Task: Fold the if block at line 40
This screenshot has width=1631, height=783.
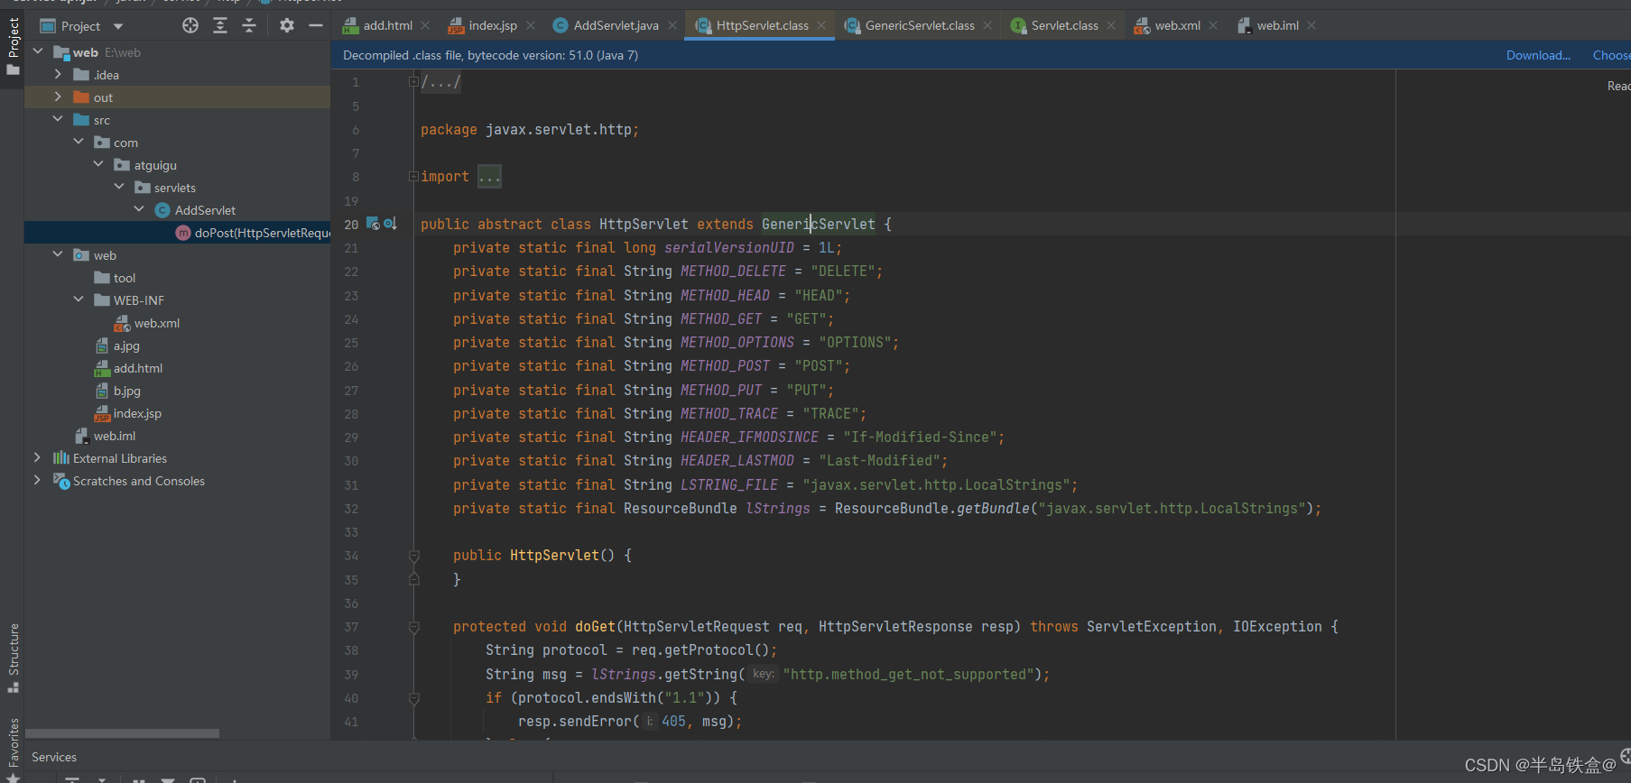Action: point(413,698)
